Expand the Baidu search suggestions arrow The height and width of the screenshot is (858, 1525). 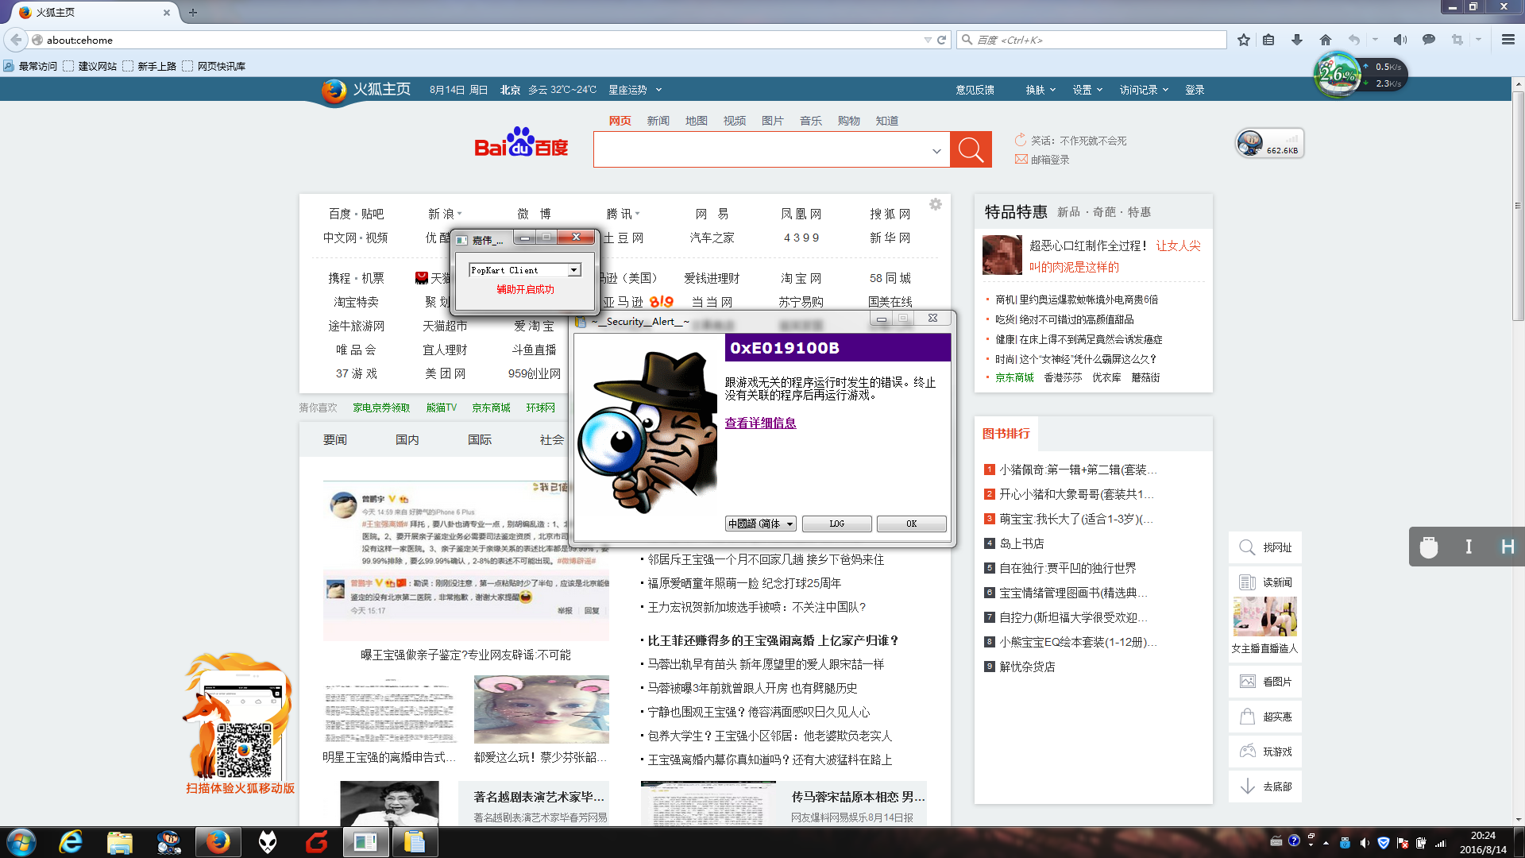pos(936,151)
